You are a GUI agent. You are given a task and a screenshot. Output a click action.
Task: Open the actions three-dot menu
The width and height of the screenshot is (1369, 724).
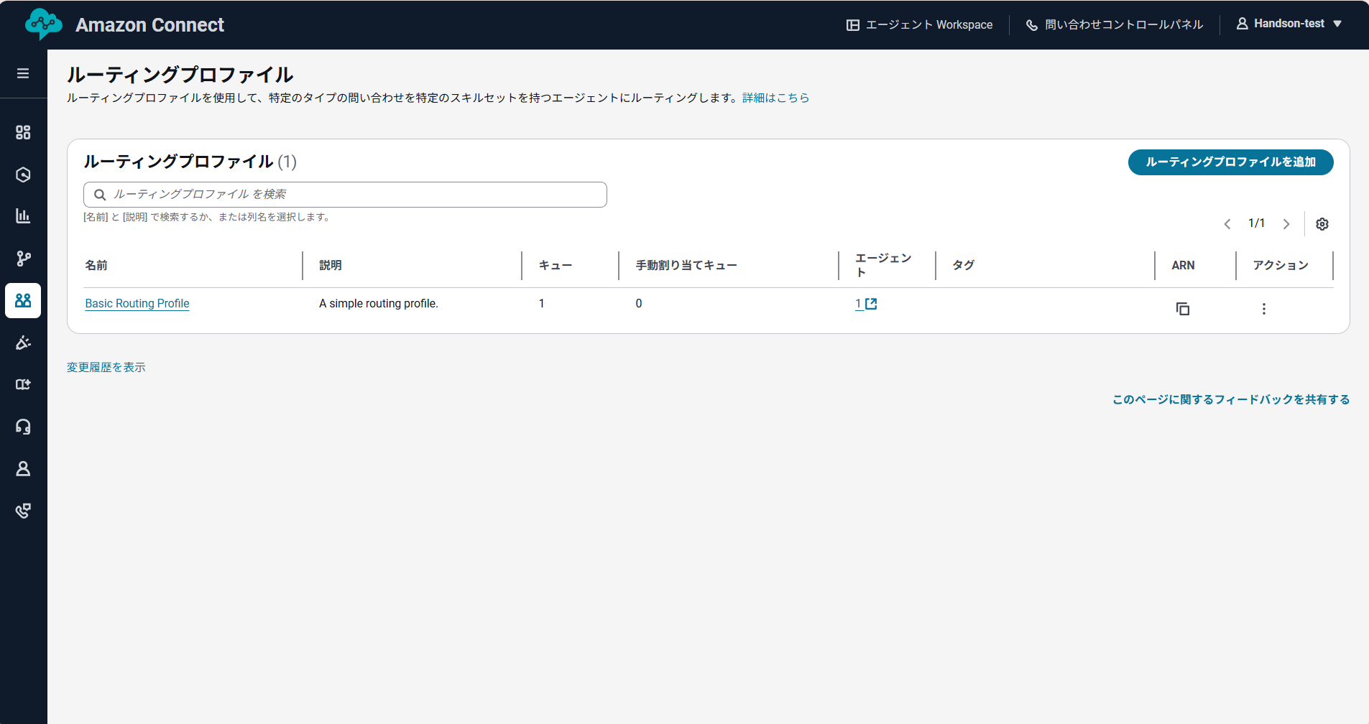click(1263, 309)
